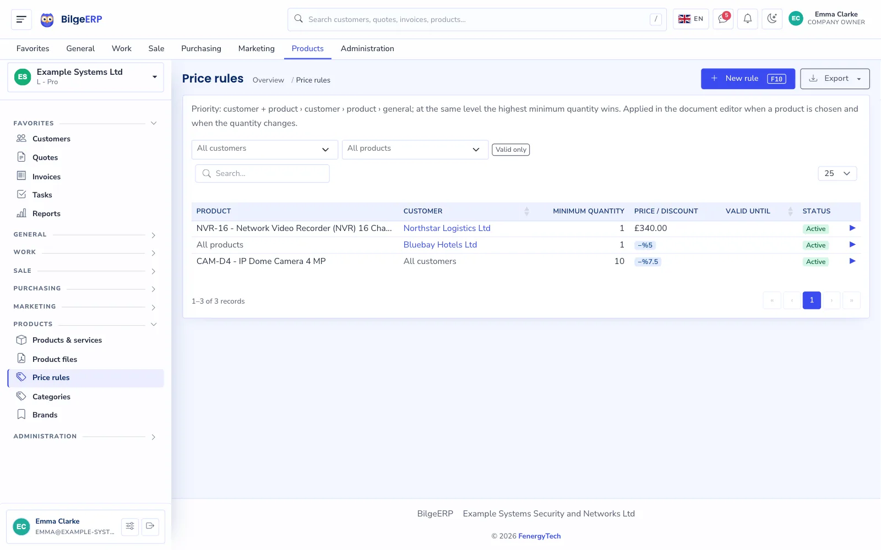The height and width of the screenshot is (550, 881).
Task: Open Northstar Logistics Ltd customer link
Action: (x=447, y=228)
